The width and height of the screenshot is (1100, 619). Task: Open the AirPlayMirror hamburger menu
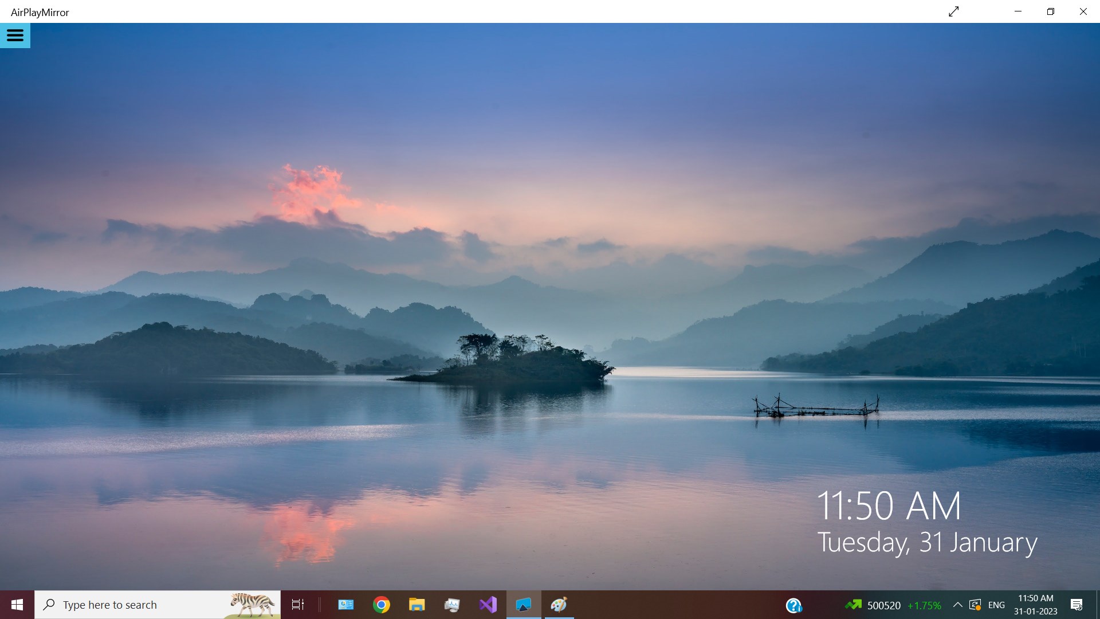[x=15, y=35]
